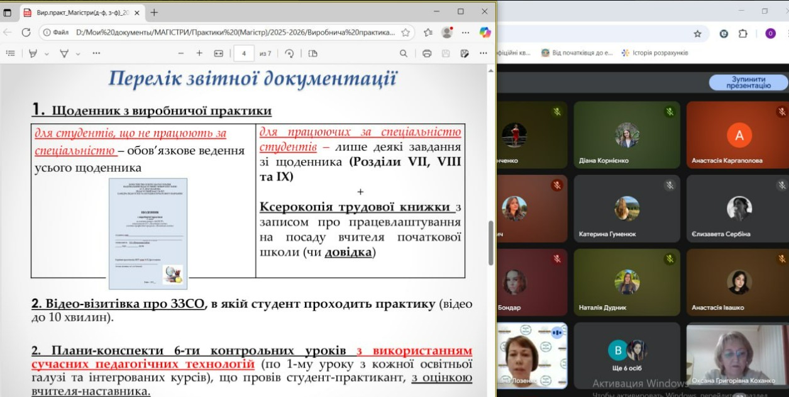Image resolution: width=789 pixels, height=397 pixels.
Task: Select the Highlight tool in the PDF toolbar
Action: point(64,53)
